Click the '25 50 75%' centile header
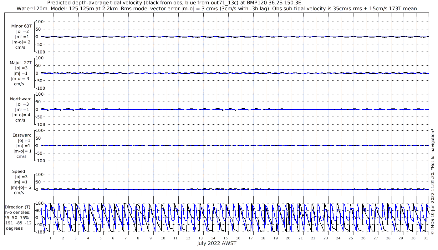Image resolution: width=438 pixels, height=250 pixels. tap(17, 217)
